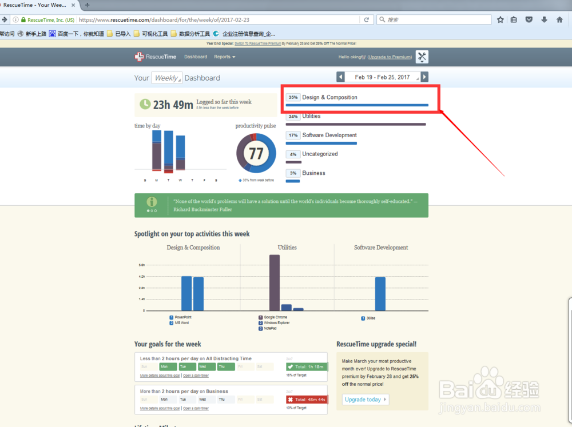Open 企业注册信息查询 bookmark
This screenshot has width=572, height=427.
coord(244,34)
